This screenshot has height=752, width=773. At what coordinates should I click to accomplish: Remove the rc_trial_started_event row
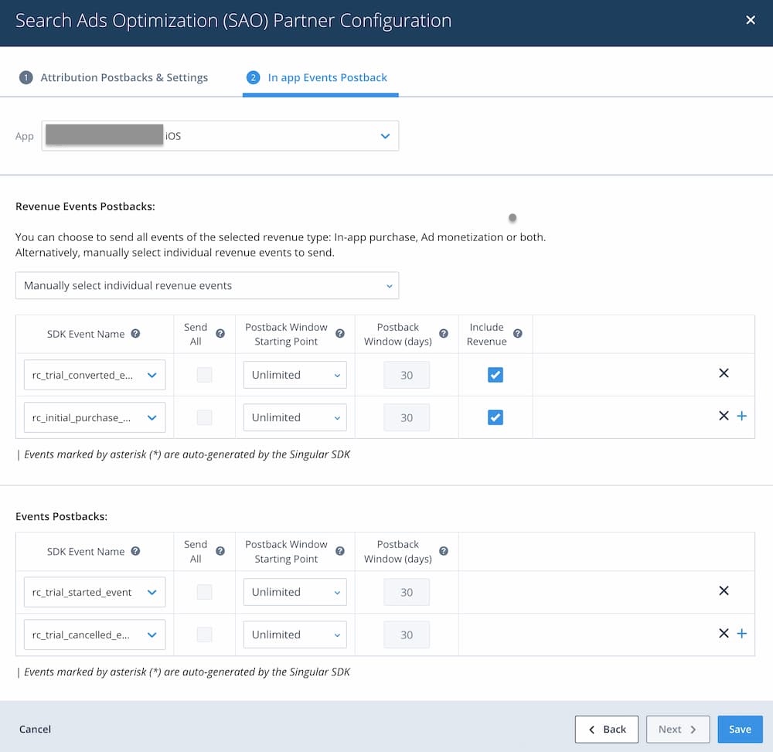tap(724, 590)
